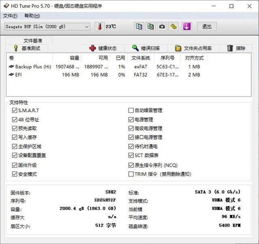Toggle the 待机时通电 checkbox
The image size is (259, 244).
pyautogui.click(x=131, y=146)
